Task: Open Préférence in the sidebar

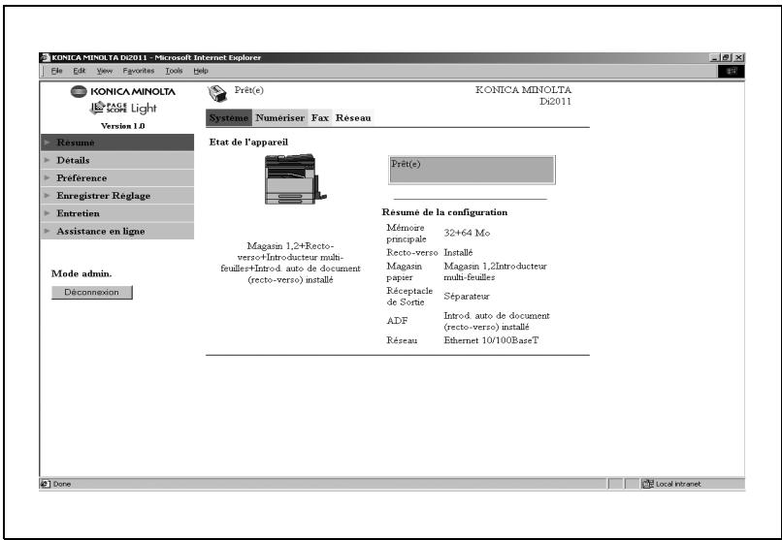Action: [x=117, y=177]
